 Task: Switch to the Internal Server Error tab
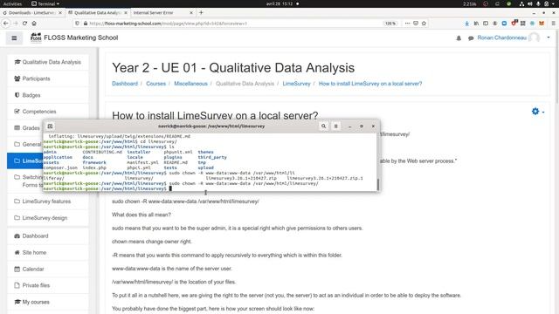point(161,12)
